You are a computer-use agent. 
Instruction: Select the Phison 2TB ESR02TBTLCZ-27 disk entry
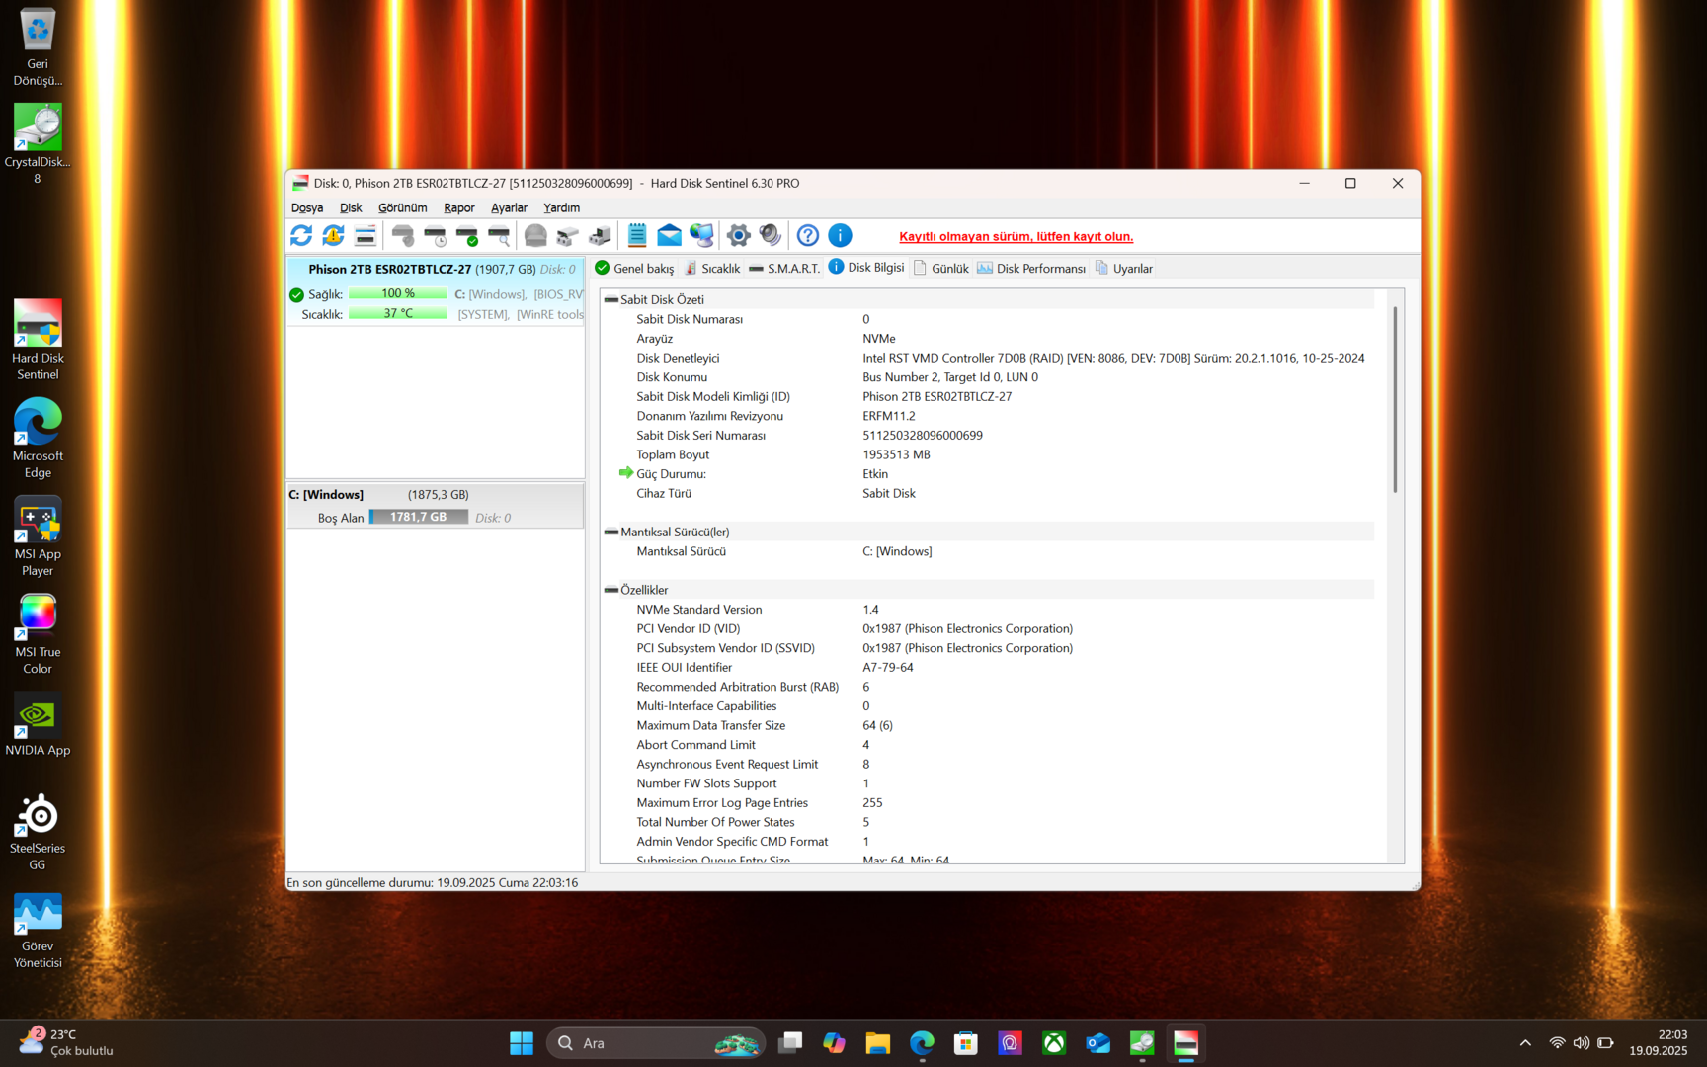click(x=436, y=291)
